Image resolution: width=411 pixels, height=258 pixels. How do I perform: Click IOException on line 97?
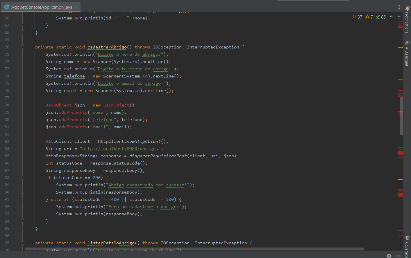(x=175, y=243)
